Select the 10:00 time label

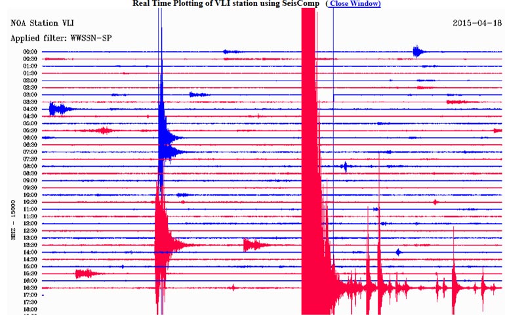(30, 195)
